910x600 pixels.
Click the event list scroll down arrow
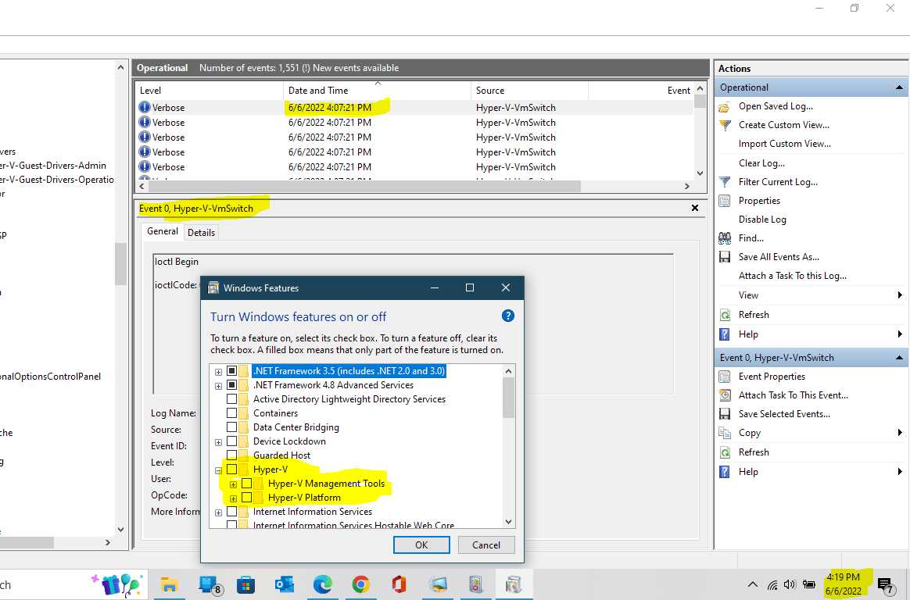point(700,173)
